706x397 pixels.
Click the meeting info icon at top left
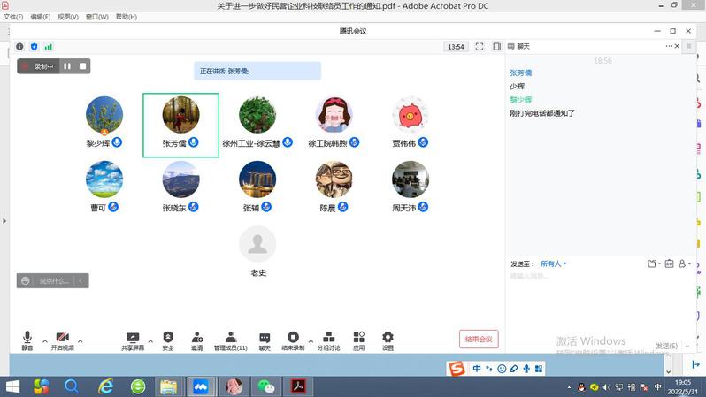(x=19, y=47)
